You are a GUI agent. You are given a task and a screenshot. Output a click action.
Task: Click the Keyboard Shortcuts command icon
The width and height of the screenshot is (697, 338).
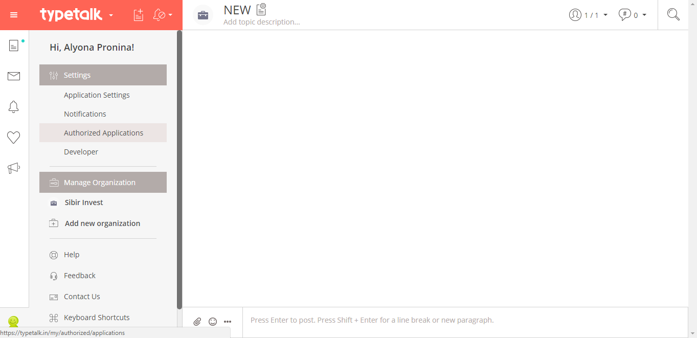54,318
